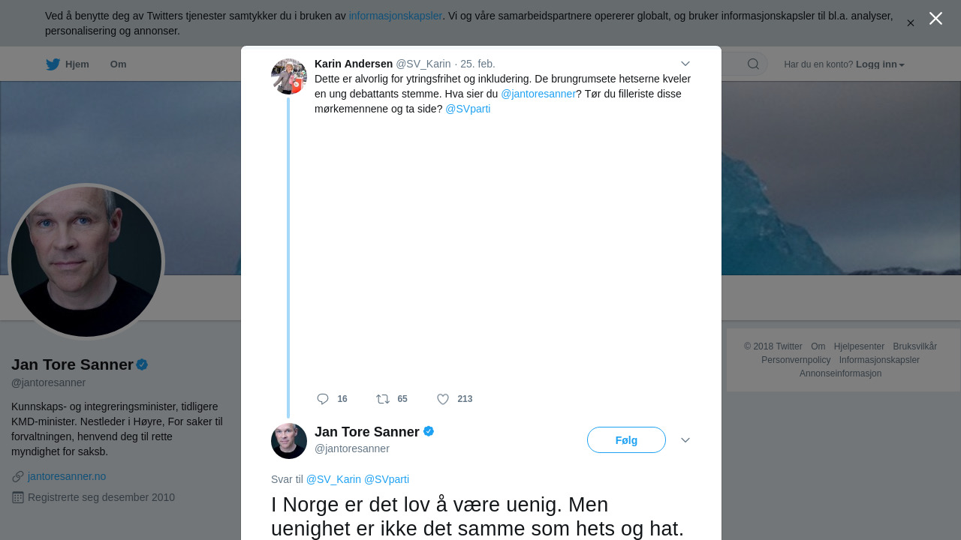Open the Logg inn dropdown
Screen dimensions: 961x540
880,64
